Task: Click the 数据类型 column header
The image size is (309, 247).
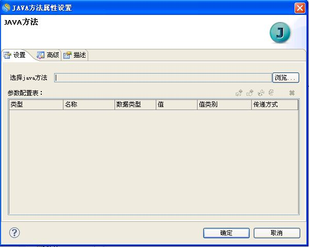Action: [x=135, y=104]
